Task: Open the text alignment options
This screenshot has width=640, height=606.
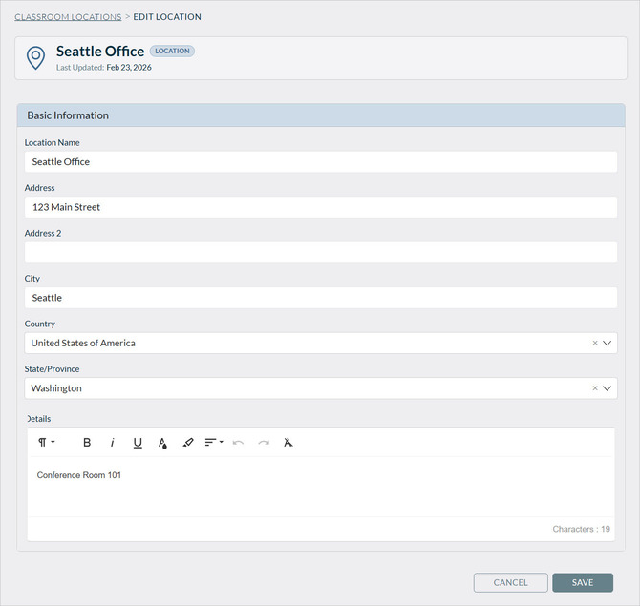Action: click(214, 443)
